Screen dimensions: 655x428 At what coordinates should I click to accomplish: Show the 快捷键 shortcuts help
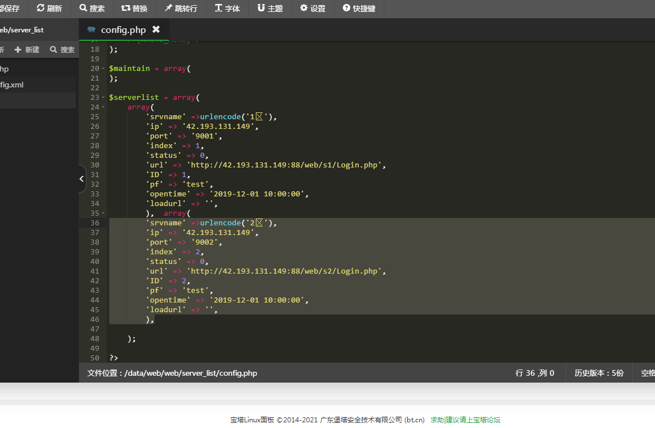(359, 9)
